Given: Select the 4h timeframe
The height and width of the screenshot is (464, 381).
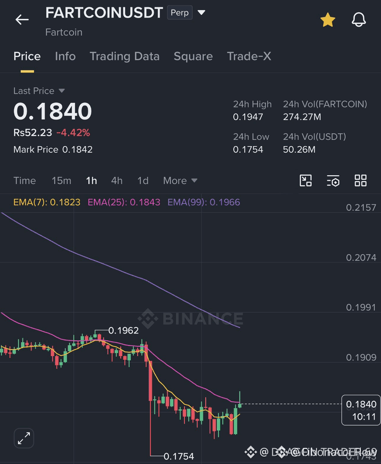Looking at the screenshot, I should [x=116, y=180].
